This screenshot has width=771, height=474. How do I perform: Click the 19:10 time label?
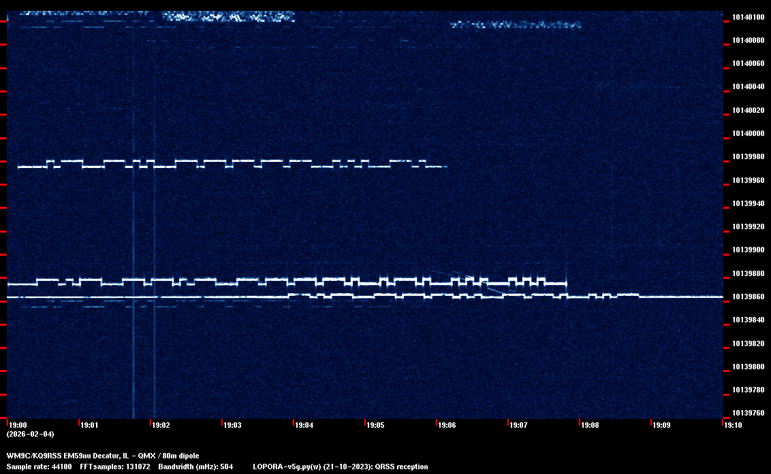click(733, 425)
